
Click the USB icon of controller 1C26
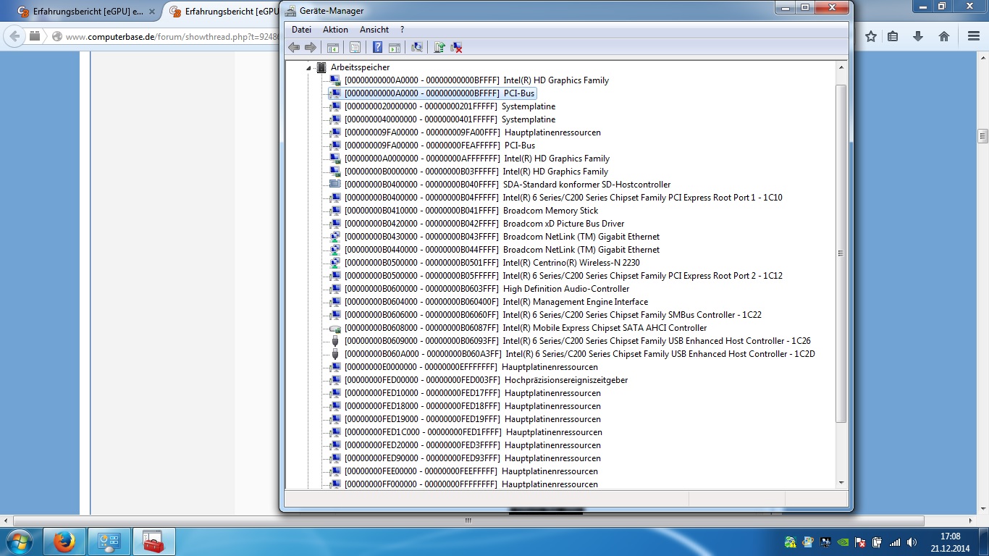[334, 341]
